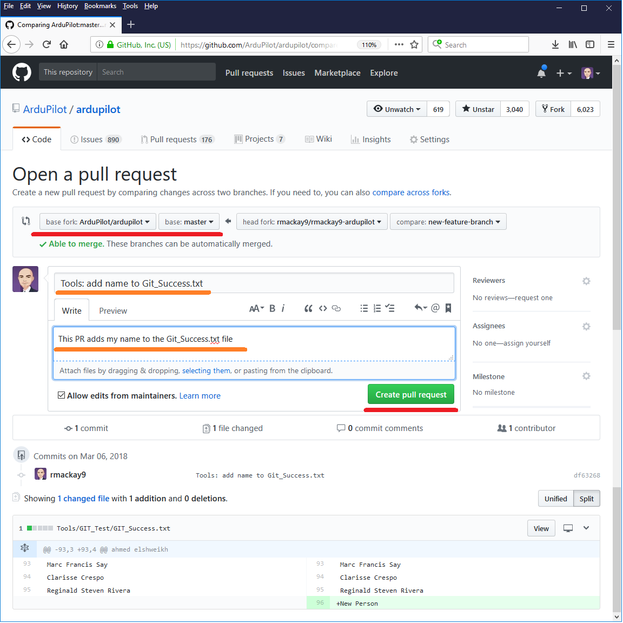Expand the compare branch dropdown
The width and height of the screenshot is (623, 623).
click(448, 222)
